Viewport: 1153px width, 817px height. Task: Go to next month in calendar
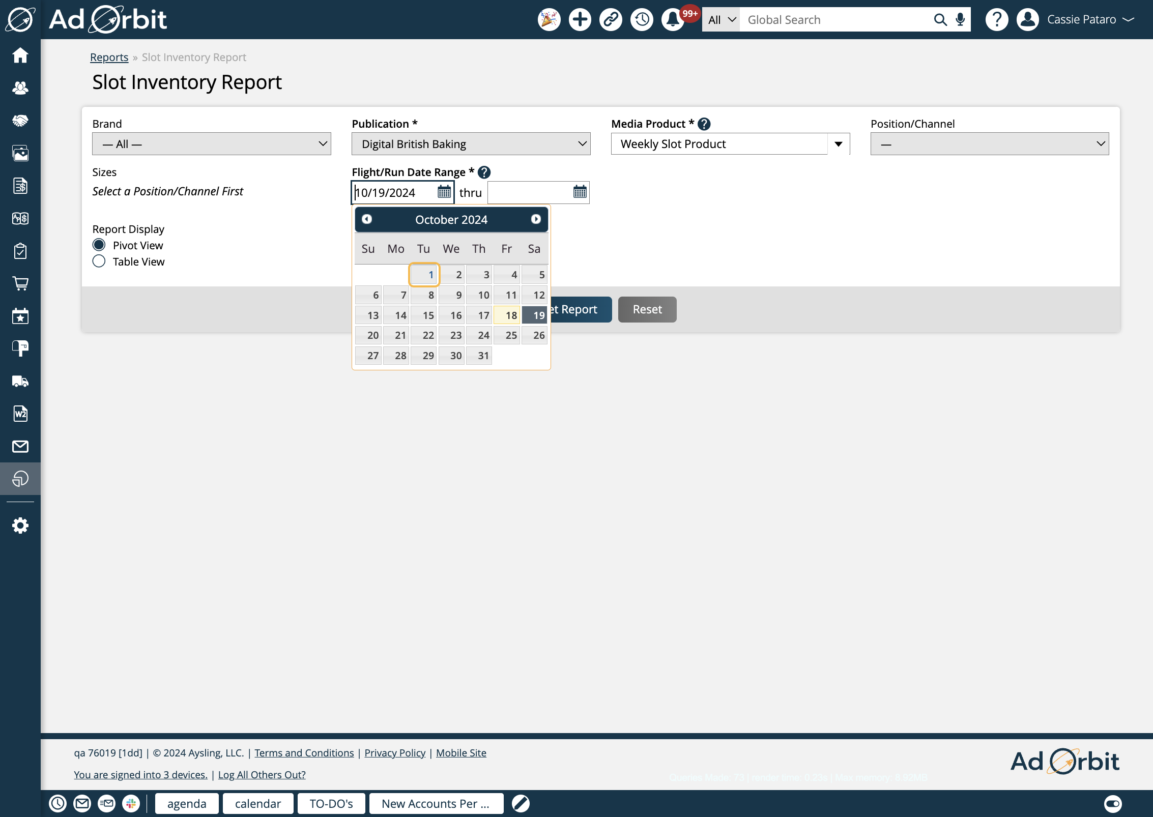coord(536,219)
